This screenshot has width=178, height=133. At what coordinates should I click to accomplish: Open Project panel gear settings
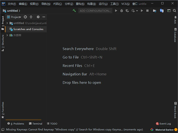click(x=38, y=17)
